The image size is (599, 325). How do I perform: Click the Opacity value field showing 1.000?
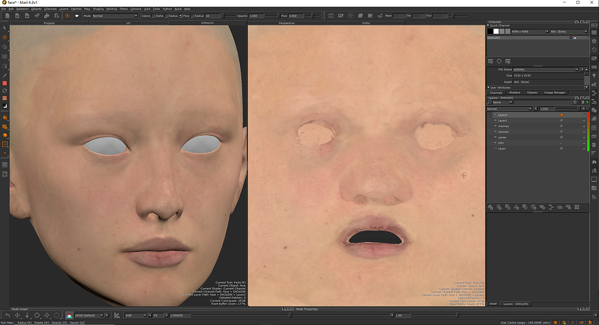256,16
